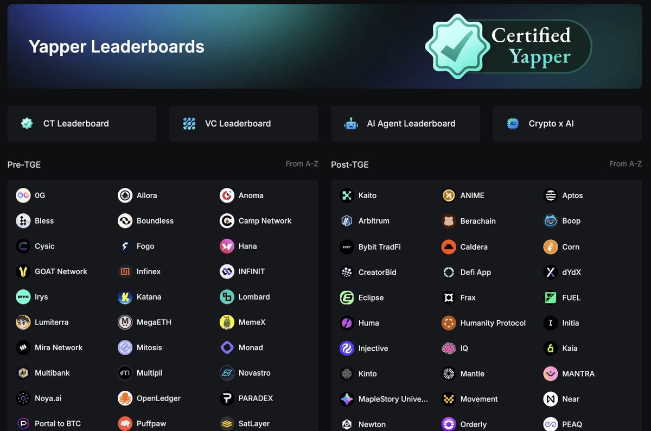Select Eclipse in Post-TGE list
The image size is (651, 431).
361,298
